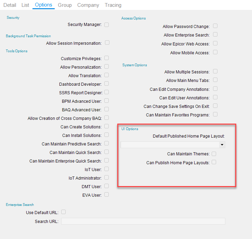Tick Can Edit Company Annotations checkbox

point(215,89)
